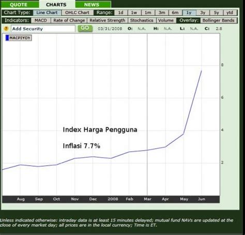Click the Oct label on time axis
Screen dimensions: 245x235
tap(56, 199)
